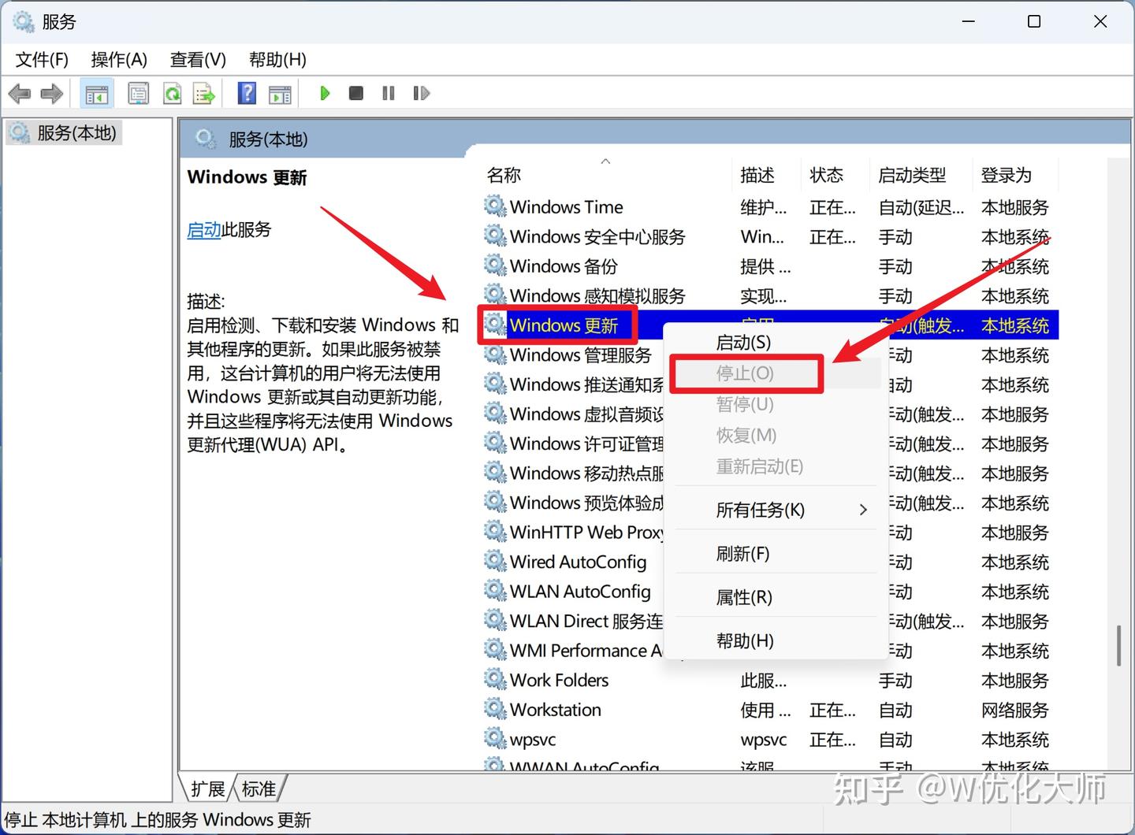
Task: Toggle the show/hide action pane icon
Action: pos(280,95)
